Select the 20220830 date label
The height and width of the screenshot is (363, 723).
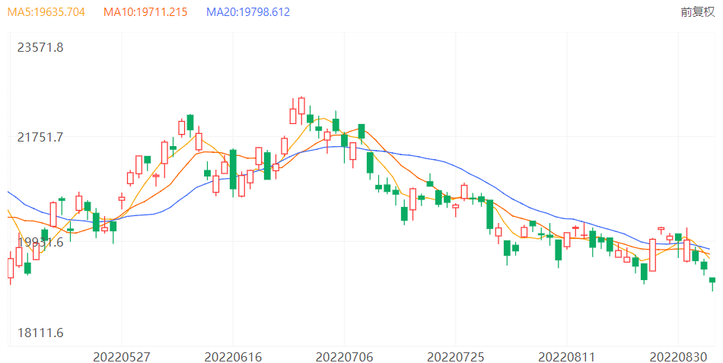[678, 357]
